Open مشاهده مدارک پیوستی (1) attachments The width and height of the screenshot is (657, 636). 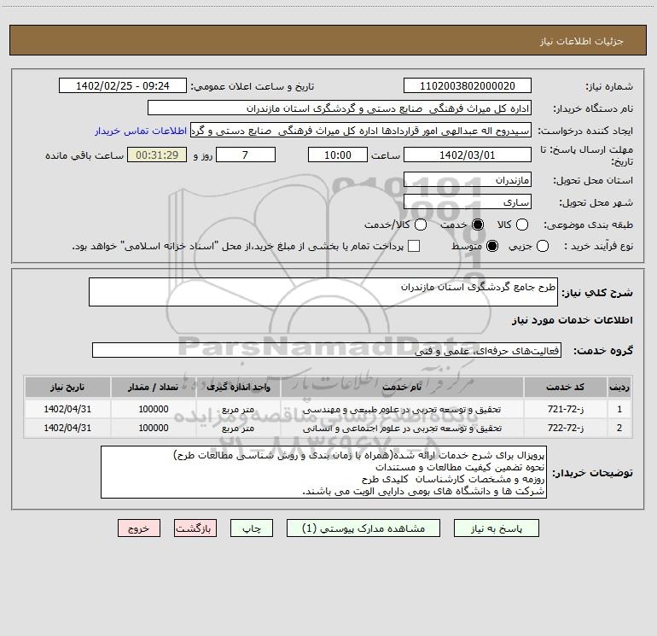coord(363,528)
